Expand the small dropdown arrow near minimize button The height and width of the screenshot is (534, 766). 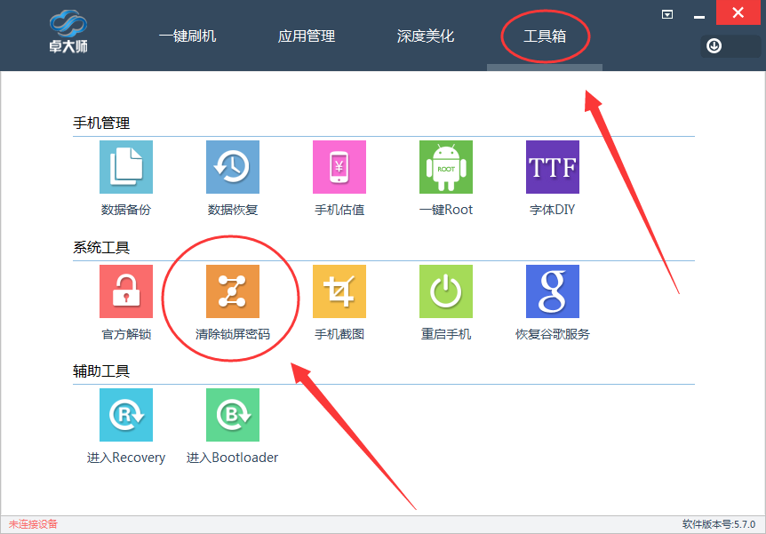tap(667, 14)
